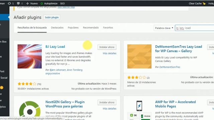Click the updates refresh icon in admin bar
Screen dimensions: 214x120
9,3
